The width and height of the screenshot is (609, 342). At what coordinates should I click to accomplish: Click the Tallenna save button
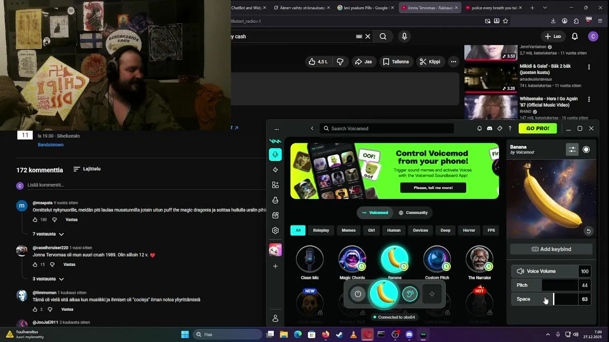pyautogui.click(x=396, y=62)
